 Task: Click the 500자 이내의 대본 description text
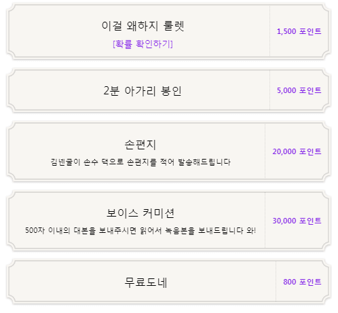pos(140,231)
